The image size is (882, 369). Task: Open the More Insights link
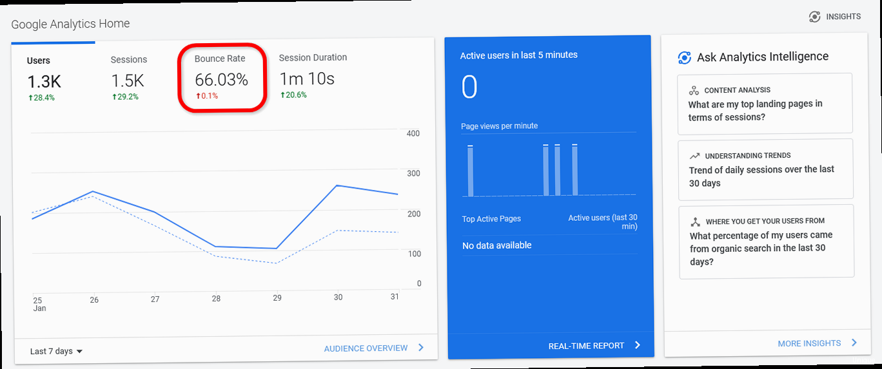pos(809,343)
